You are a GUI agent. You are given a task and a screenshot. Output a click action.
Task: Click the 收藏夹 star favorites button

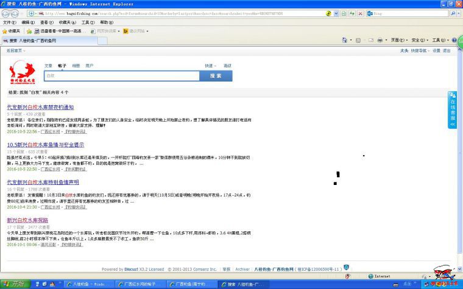(11, 31)
